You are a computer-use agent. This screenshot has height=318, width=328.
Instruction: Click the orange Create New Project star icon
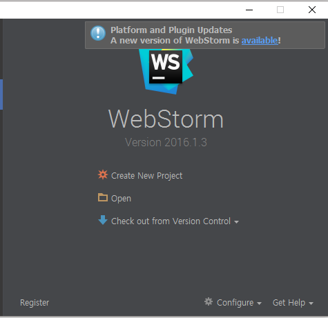tap(103, 175)
